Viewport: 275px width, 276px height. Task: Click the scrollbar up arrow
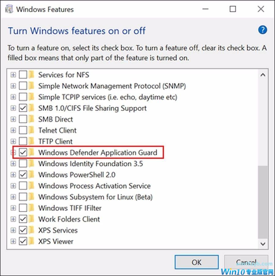pyautogui.click(x=263, y=74)
